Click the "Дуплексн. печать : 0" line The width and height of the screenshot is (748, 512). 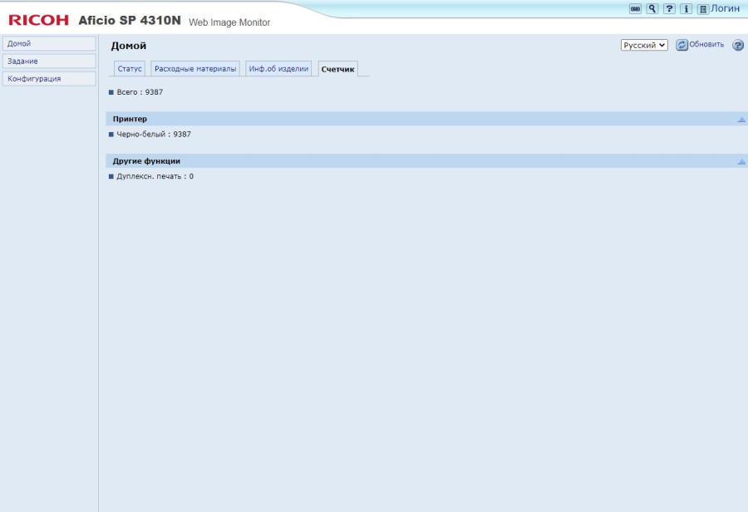tap(155, 176)
